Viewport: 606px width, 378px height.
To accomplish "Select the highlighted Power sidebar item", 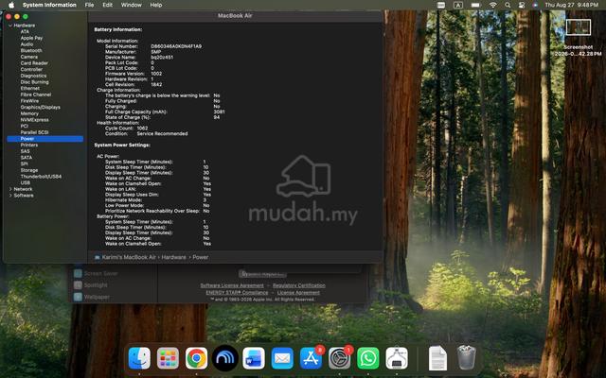I will [x=45, y=139].
